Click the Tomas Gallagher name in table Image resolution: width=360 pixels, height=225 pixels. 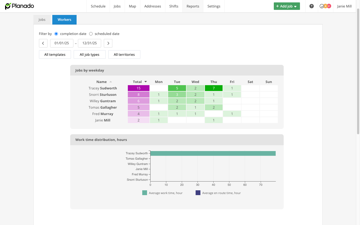click(x=103, y=108)
